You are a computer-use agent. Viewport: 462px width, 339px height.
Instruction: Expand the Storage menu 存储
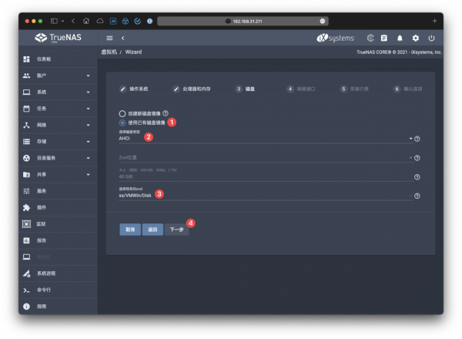[x=58, y=142]
